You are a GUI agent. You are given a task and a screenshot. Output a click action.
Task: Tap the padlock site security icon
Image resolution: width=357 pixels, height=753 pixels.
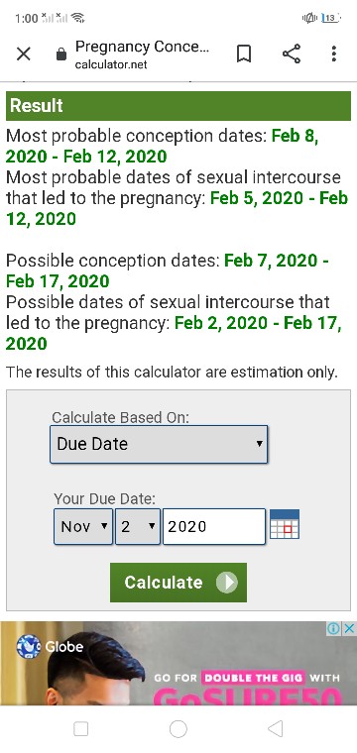click(61, 54)
